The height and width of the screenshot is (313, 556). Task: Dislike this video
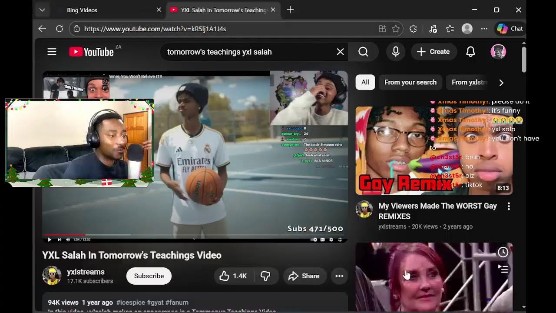[x=265, y=276]
